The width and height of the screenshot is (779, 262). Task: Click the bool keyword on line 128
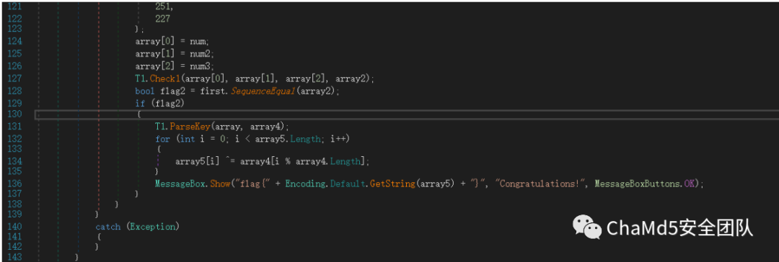pyautogui.click(x=144, y=91)
